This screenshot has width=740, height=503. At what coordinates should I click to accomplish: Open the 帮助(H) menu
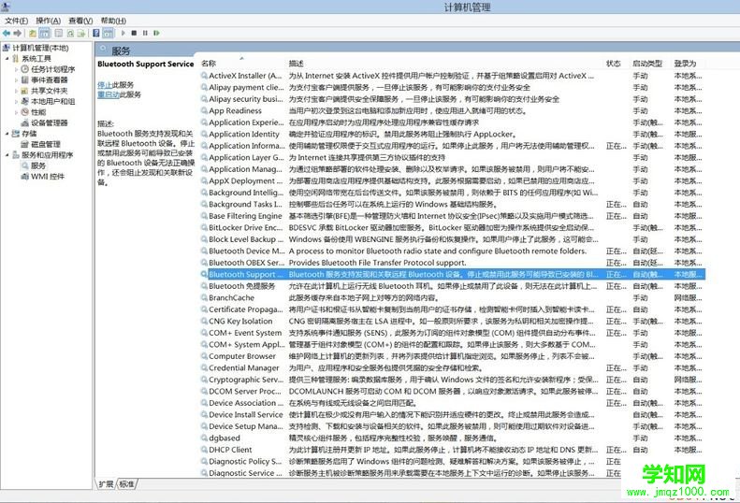[113, 21]
